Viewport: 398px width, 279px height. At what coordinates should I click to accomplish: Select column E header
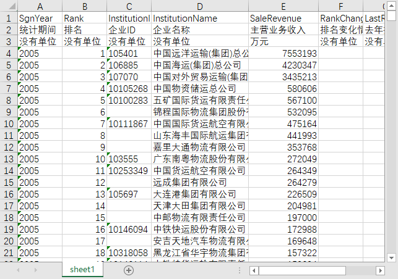tap(283, 6)
